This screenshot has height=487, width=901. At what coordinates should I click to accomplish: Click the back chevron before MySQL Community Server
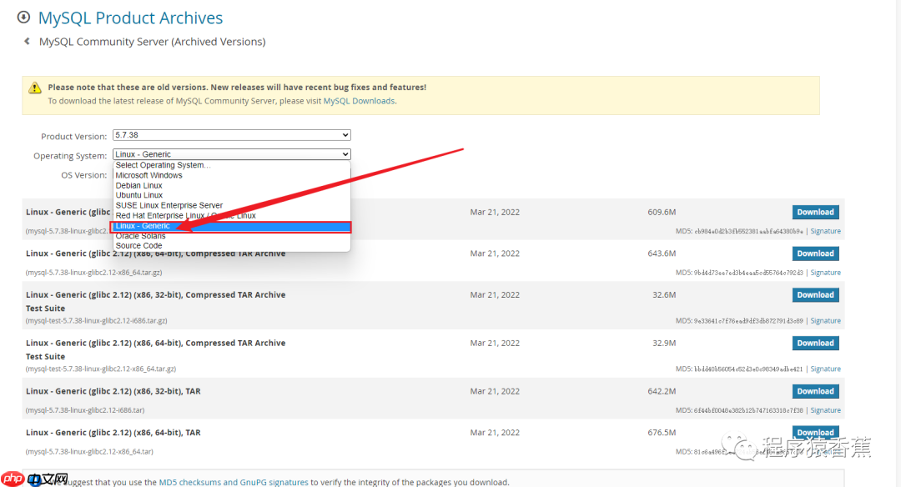(x=27, y=42)
